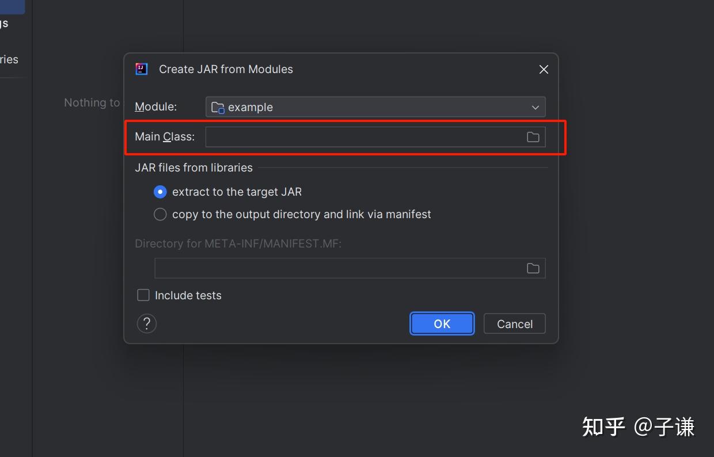Click the META-INF/MANIFEST.MF directory text field

click(345, 268)
